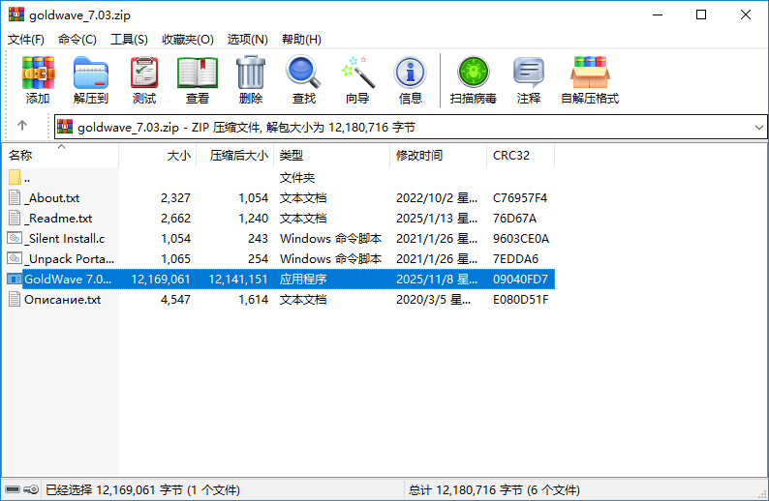Sort by the CRC32 column header
This screenshot has width=769, height=501.
tap(520, 156)
